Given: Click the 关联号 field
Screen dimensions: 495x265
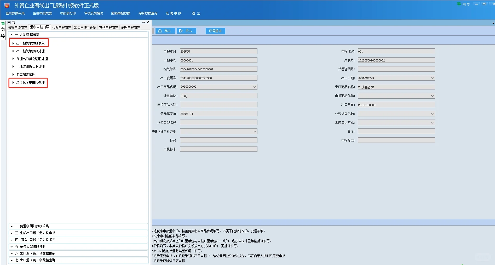Looking at the screenshot, I should click(x=396, y=60).
